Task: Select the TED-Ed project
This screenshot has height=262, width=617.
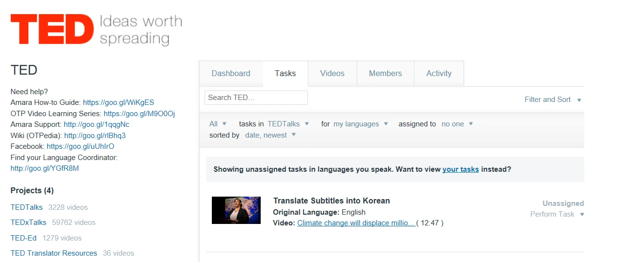Action: tap(23, 238)
